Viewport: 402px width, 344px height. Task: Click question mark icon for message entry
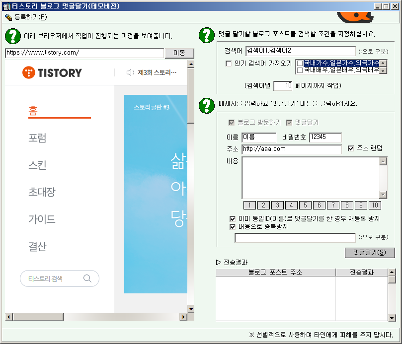pyautogui.click(x=206, y=105)
